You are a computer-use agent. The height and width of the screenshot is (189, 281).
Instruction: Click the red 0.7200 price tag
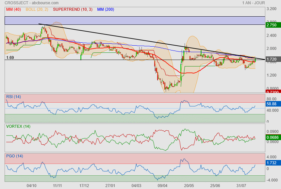273,92
